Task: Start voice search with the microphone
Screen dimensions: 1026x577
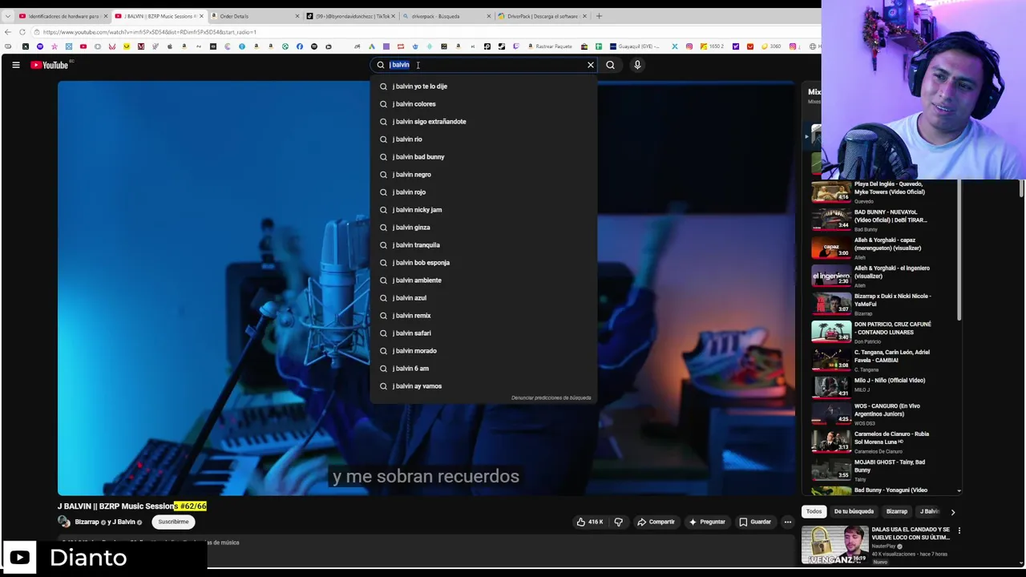Action: pyautogui.click(x=637, y=65)
